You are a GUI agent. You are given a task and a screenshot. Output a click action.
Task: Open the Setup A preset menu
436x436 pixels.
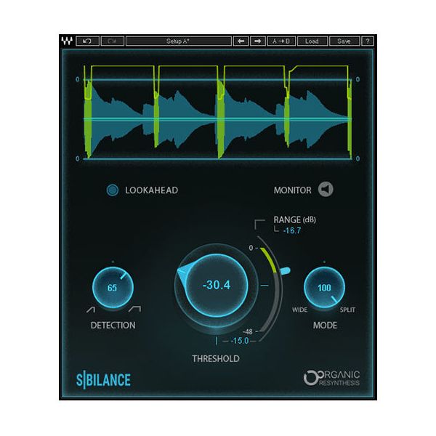(x=178, y=41)
